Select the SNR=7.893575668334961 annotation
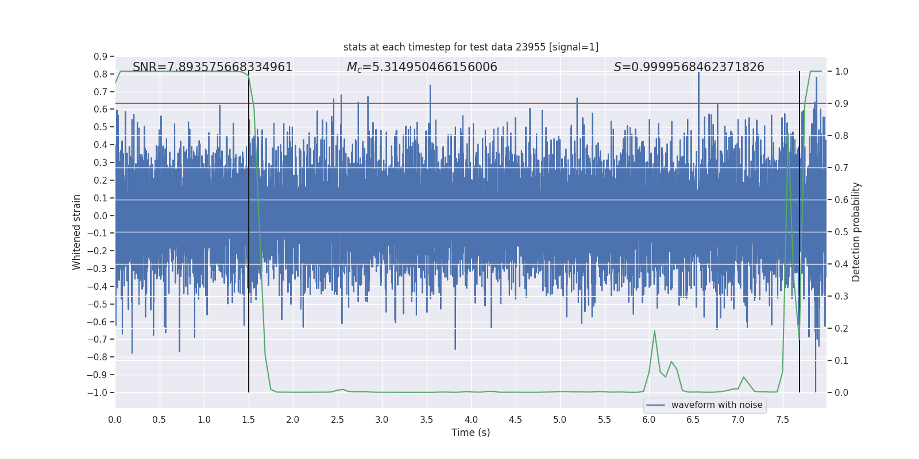 (x=213, y=67)
